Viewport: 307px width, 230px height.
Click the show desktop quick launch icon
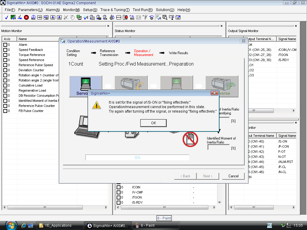click(x=31, y=226)
